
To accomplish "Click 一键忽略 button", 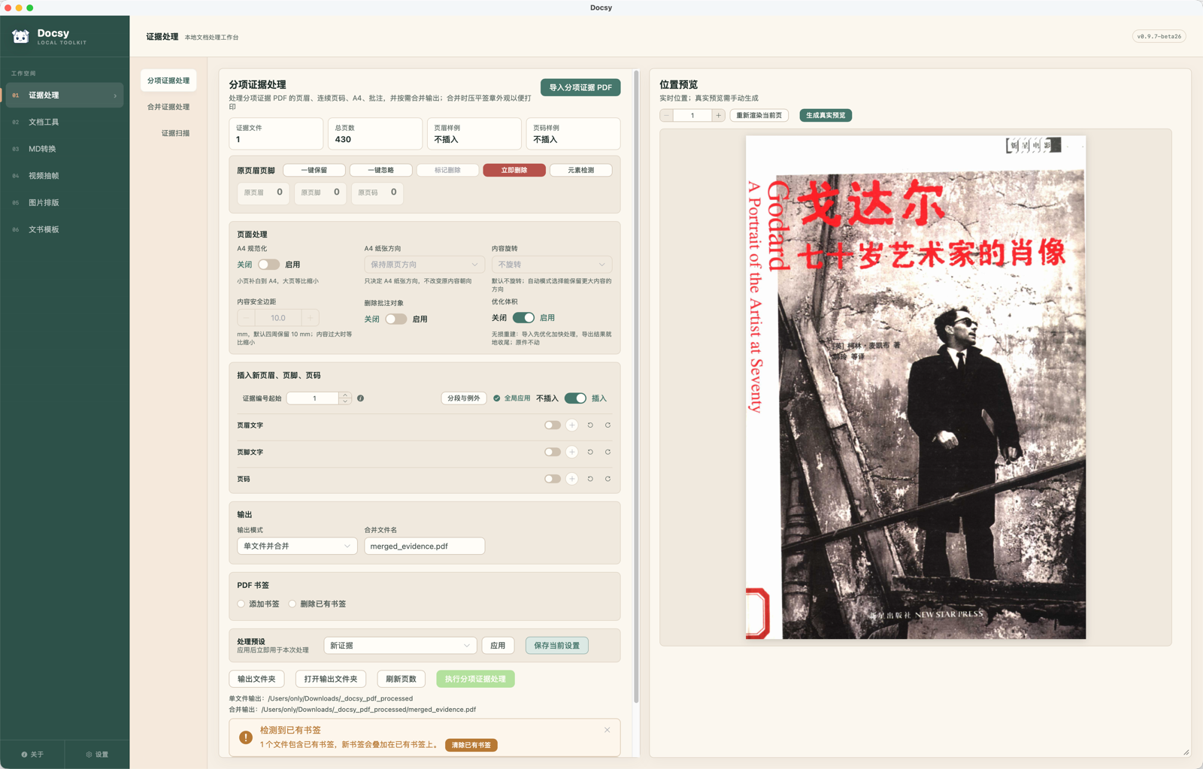I will coord(380,170).
